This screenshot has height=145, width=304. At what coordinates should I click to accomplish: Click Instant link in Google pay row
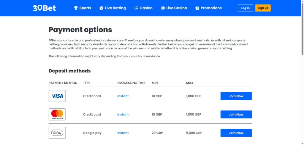tap(123, 133)
